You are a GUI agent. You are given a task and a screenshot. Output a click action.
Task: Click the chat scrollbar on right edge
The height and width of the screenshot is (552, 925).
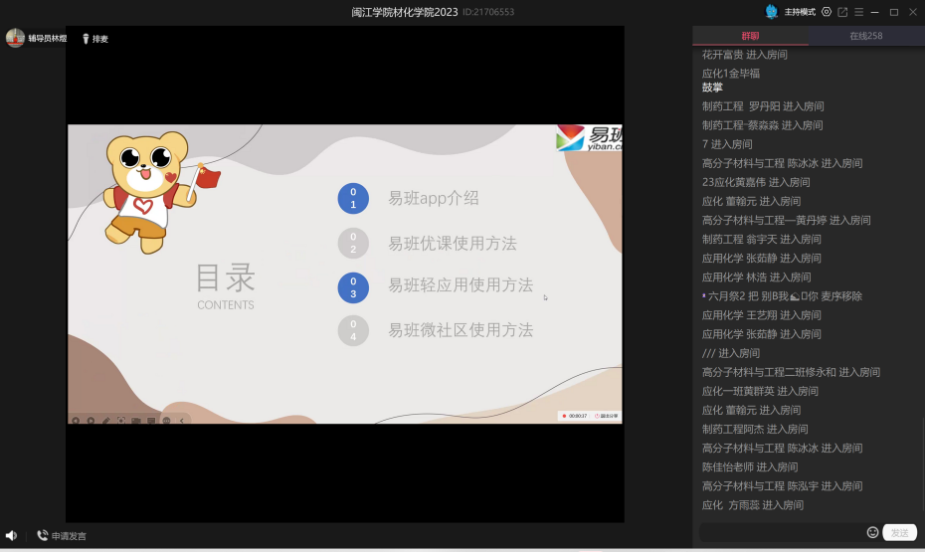922,465
